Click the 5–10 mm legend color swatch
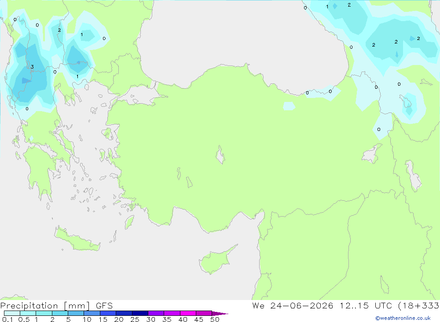The image size is (440, 322). 76,313
